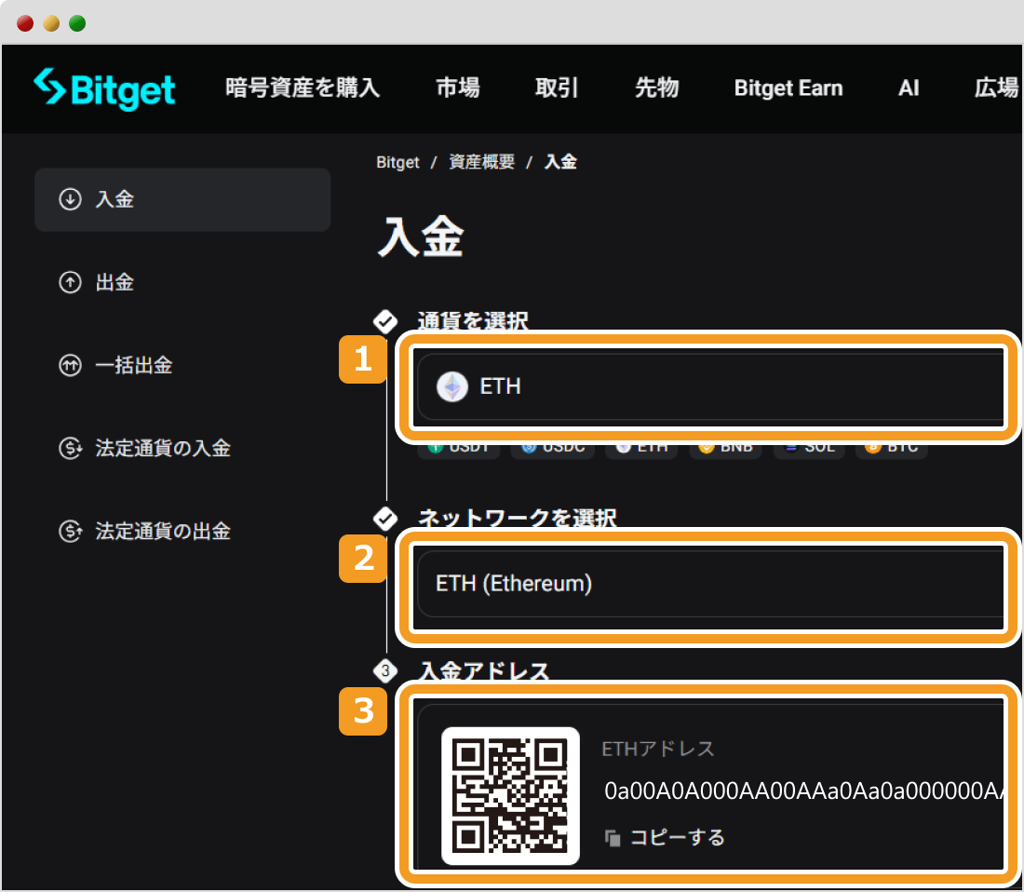Go to 資産概要 breadcrumb link
This screenshot has height=892, width=1024.
click(x=481, y=162)
